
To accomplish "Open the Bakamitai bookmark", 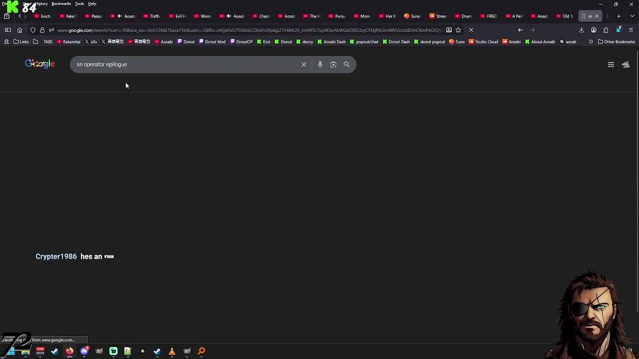I will (x=68, y=42).
